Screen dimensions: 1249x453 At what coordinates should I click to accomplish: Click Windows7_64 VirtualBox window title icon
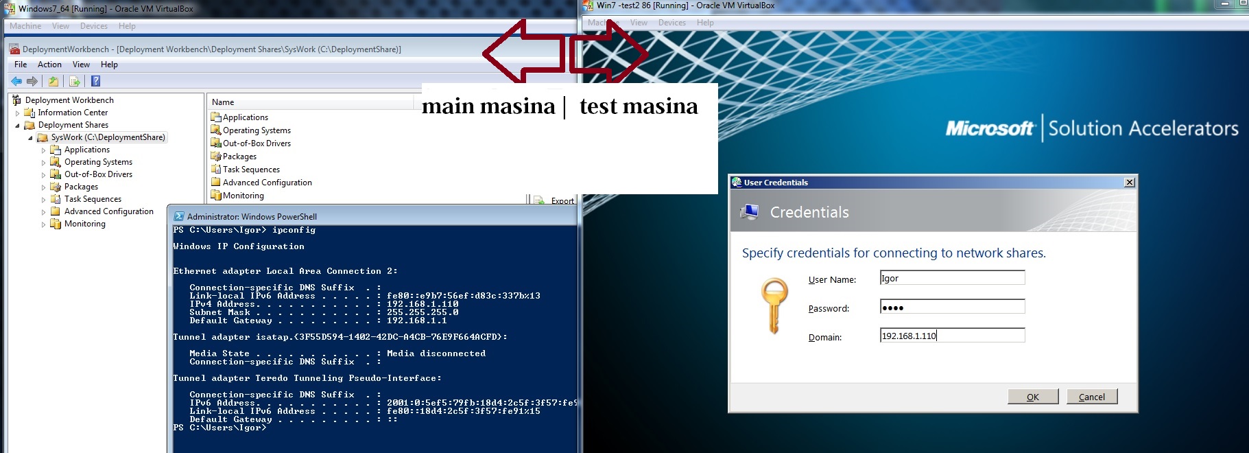(10, 9)
